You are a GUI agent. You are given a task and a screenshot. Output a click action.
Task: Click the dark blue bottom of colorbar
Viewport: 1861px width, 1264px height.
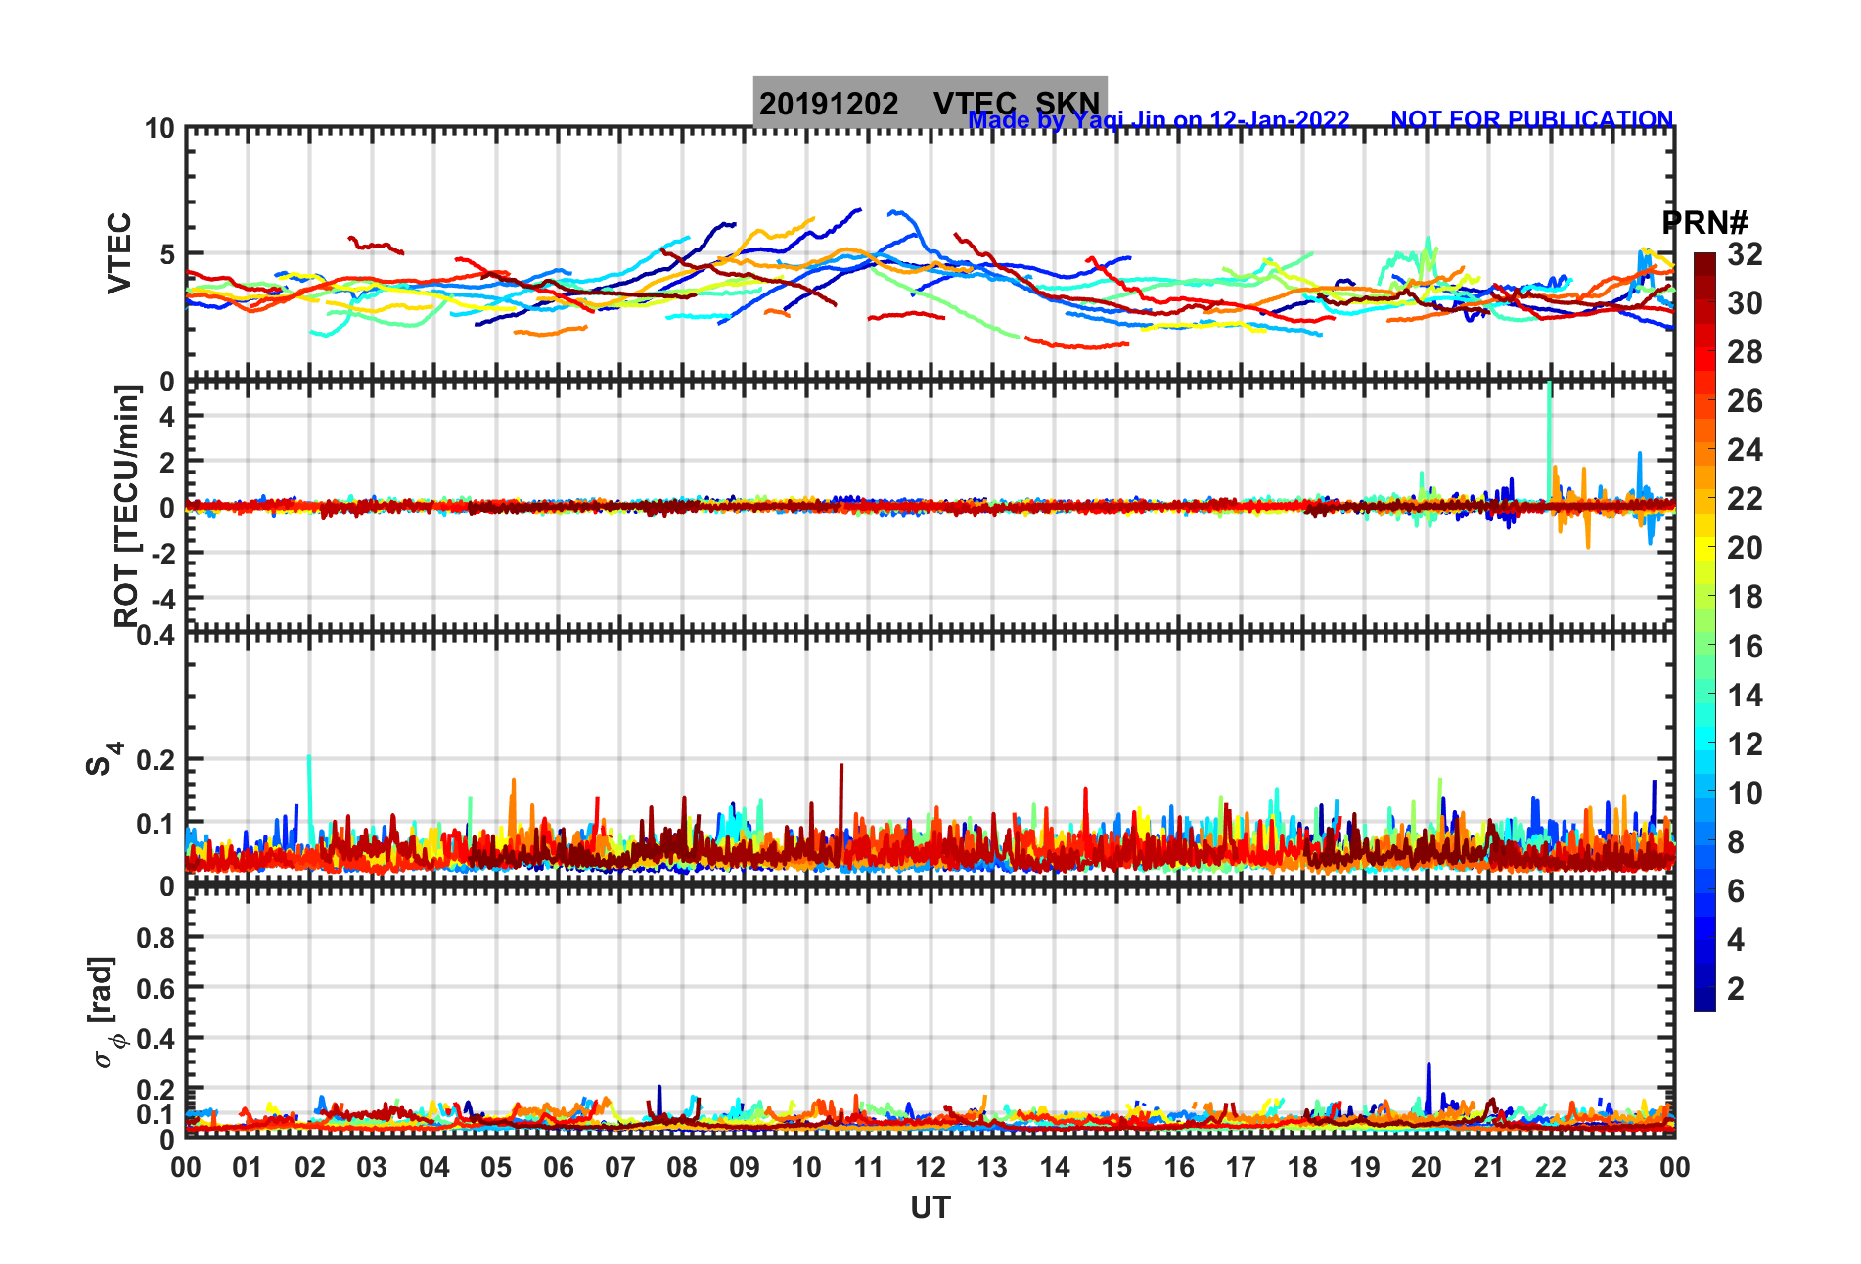click(x=1704, y=1000)
